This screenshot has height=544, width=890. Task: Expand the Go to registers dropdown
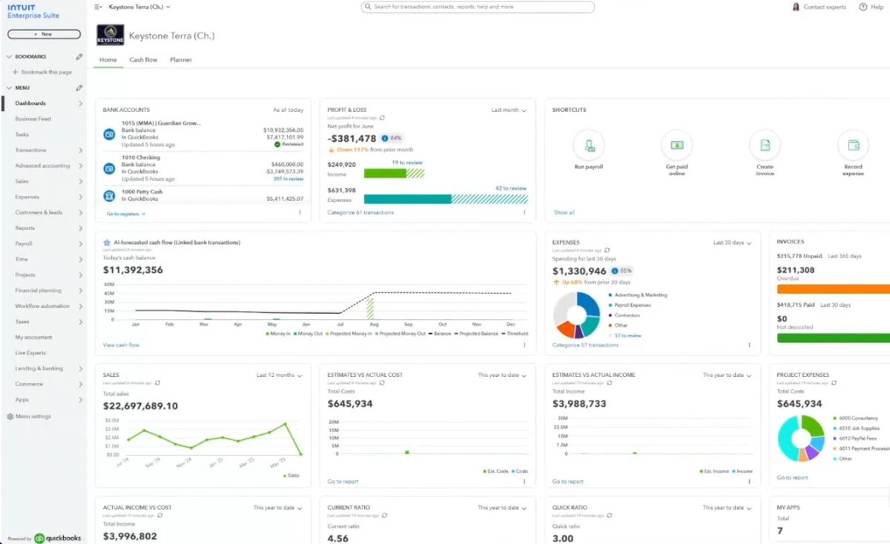(x=126, y=214)
